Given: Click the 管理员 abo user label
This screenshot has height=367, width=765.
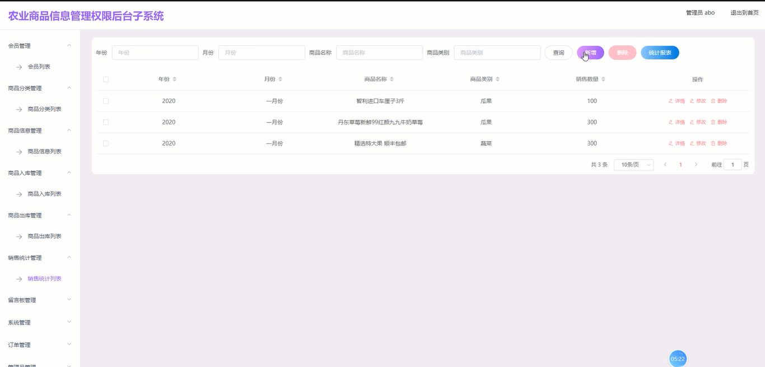Looking at the screenshot, I should click(700, 12).
